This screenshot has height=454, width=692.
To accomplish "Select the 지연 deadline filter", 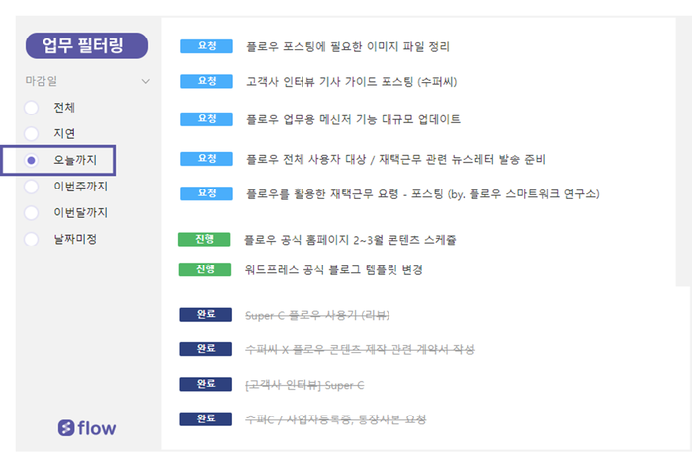I will 32,133.
